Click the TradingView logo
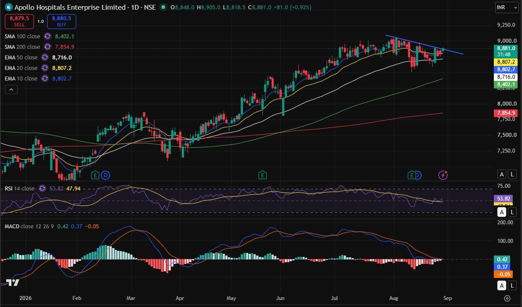 [13, 283]
